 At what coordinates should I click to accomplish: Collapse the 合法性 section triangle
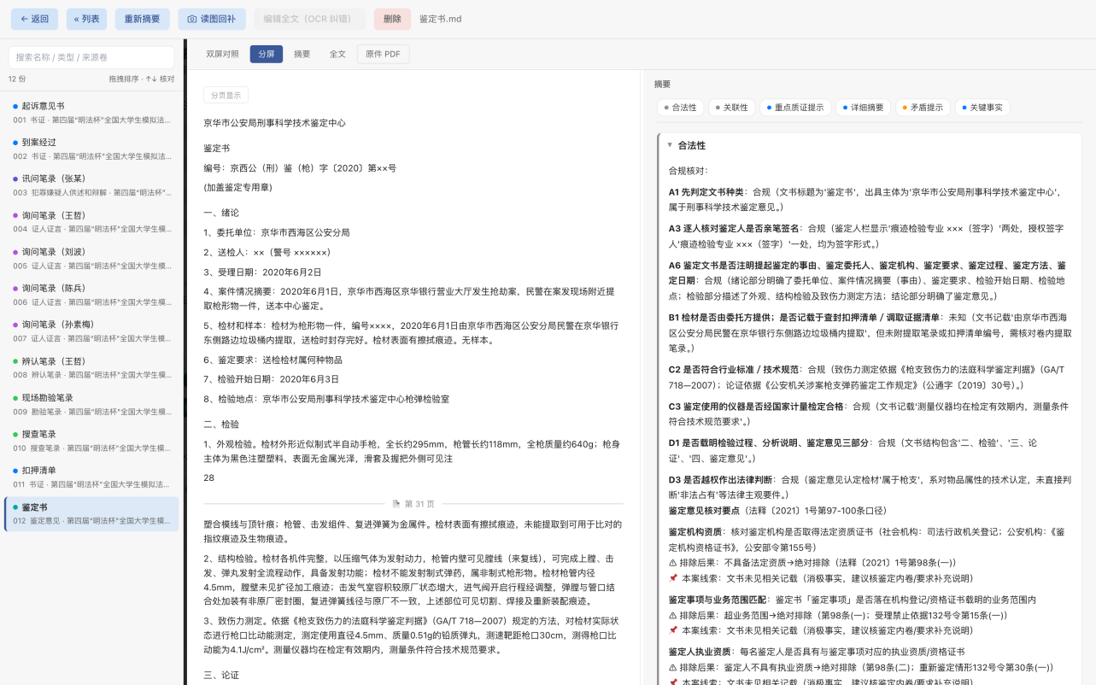(x=670, y=145)
